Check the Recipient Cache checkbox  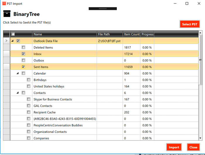pos(29,112)
